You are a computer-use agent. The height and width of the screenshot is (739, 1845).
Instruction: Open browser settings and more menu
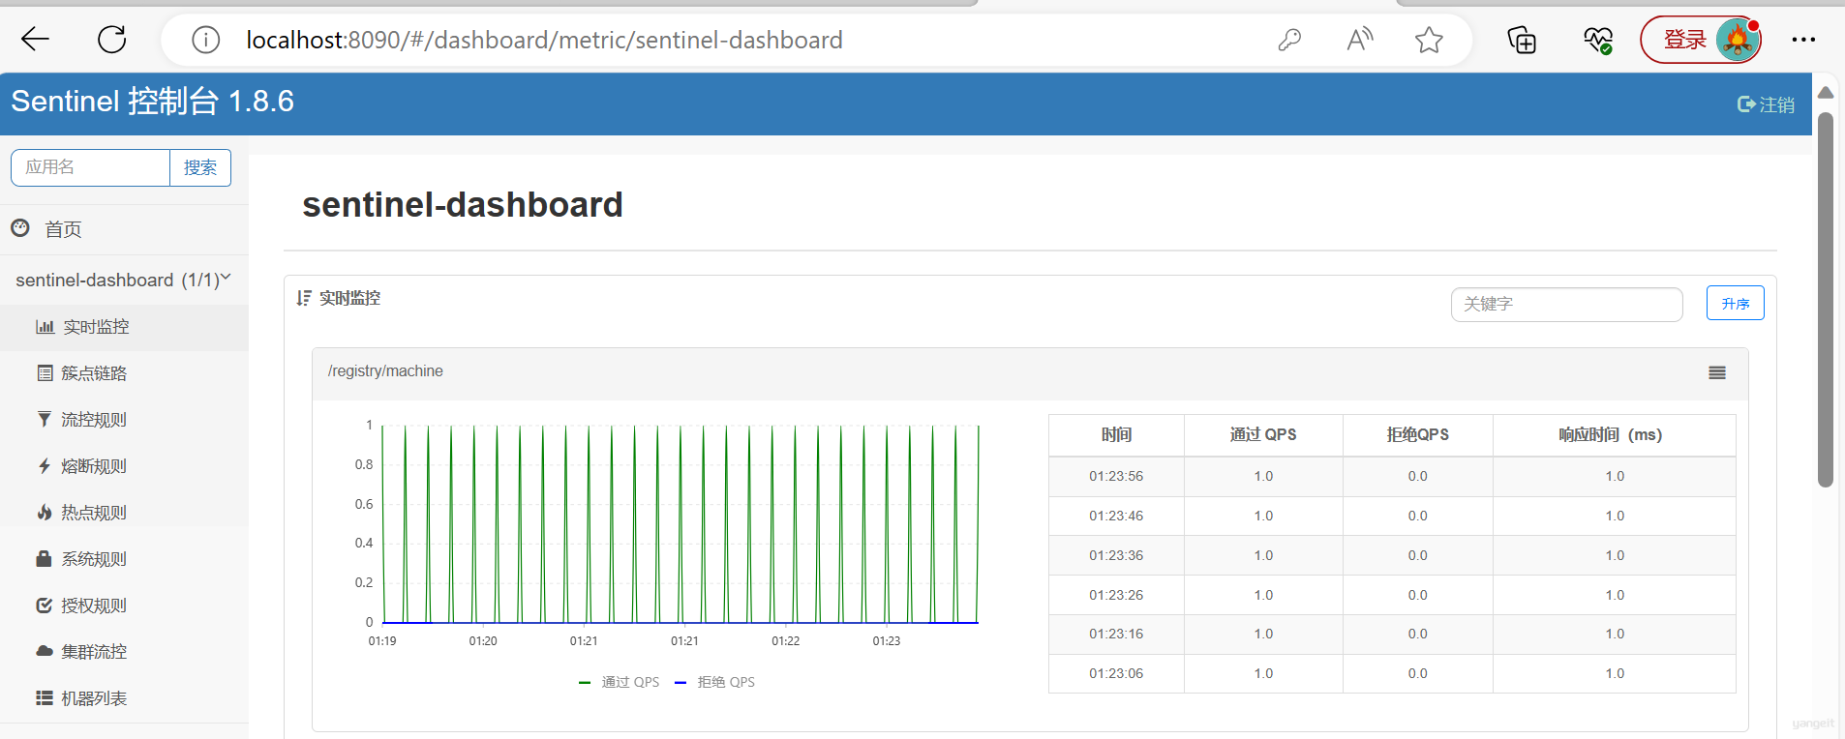1803,40
